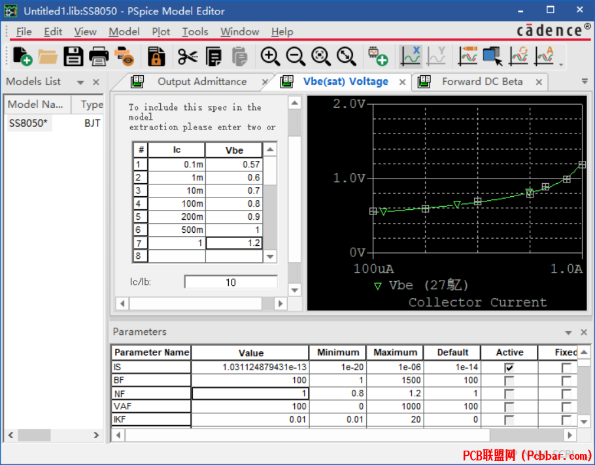This screenshot has height=465, width=595.
Task: Print using the printer toolbar icon
Action: (99, 56)
